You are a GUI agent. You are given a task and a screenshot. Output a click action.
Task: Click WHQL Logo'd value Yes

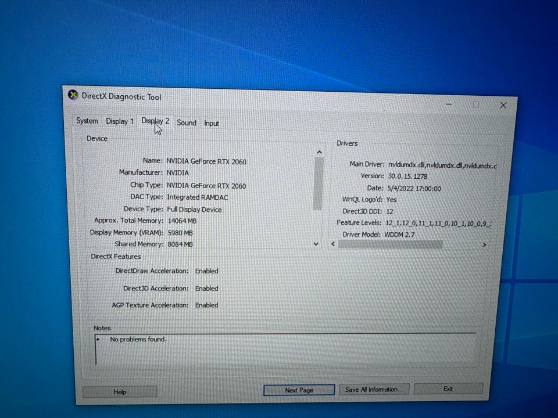click(391, 200)
